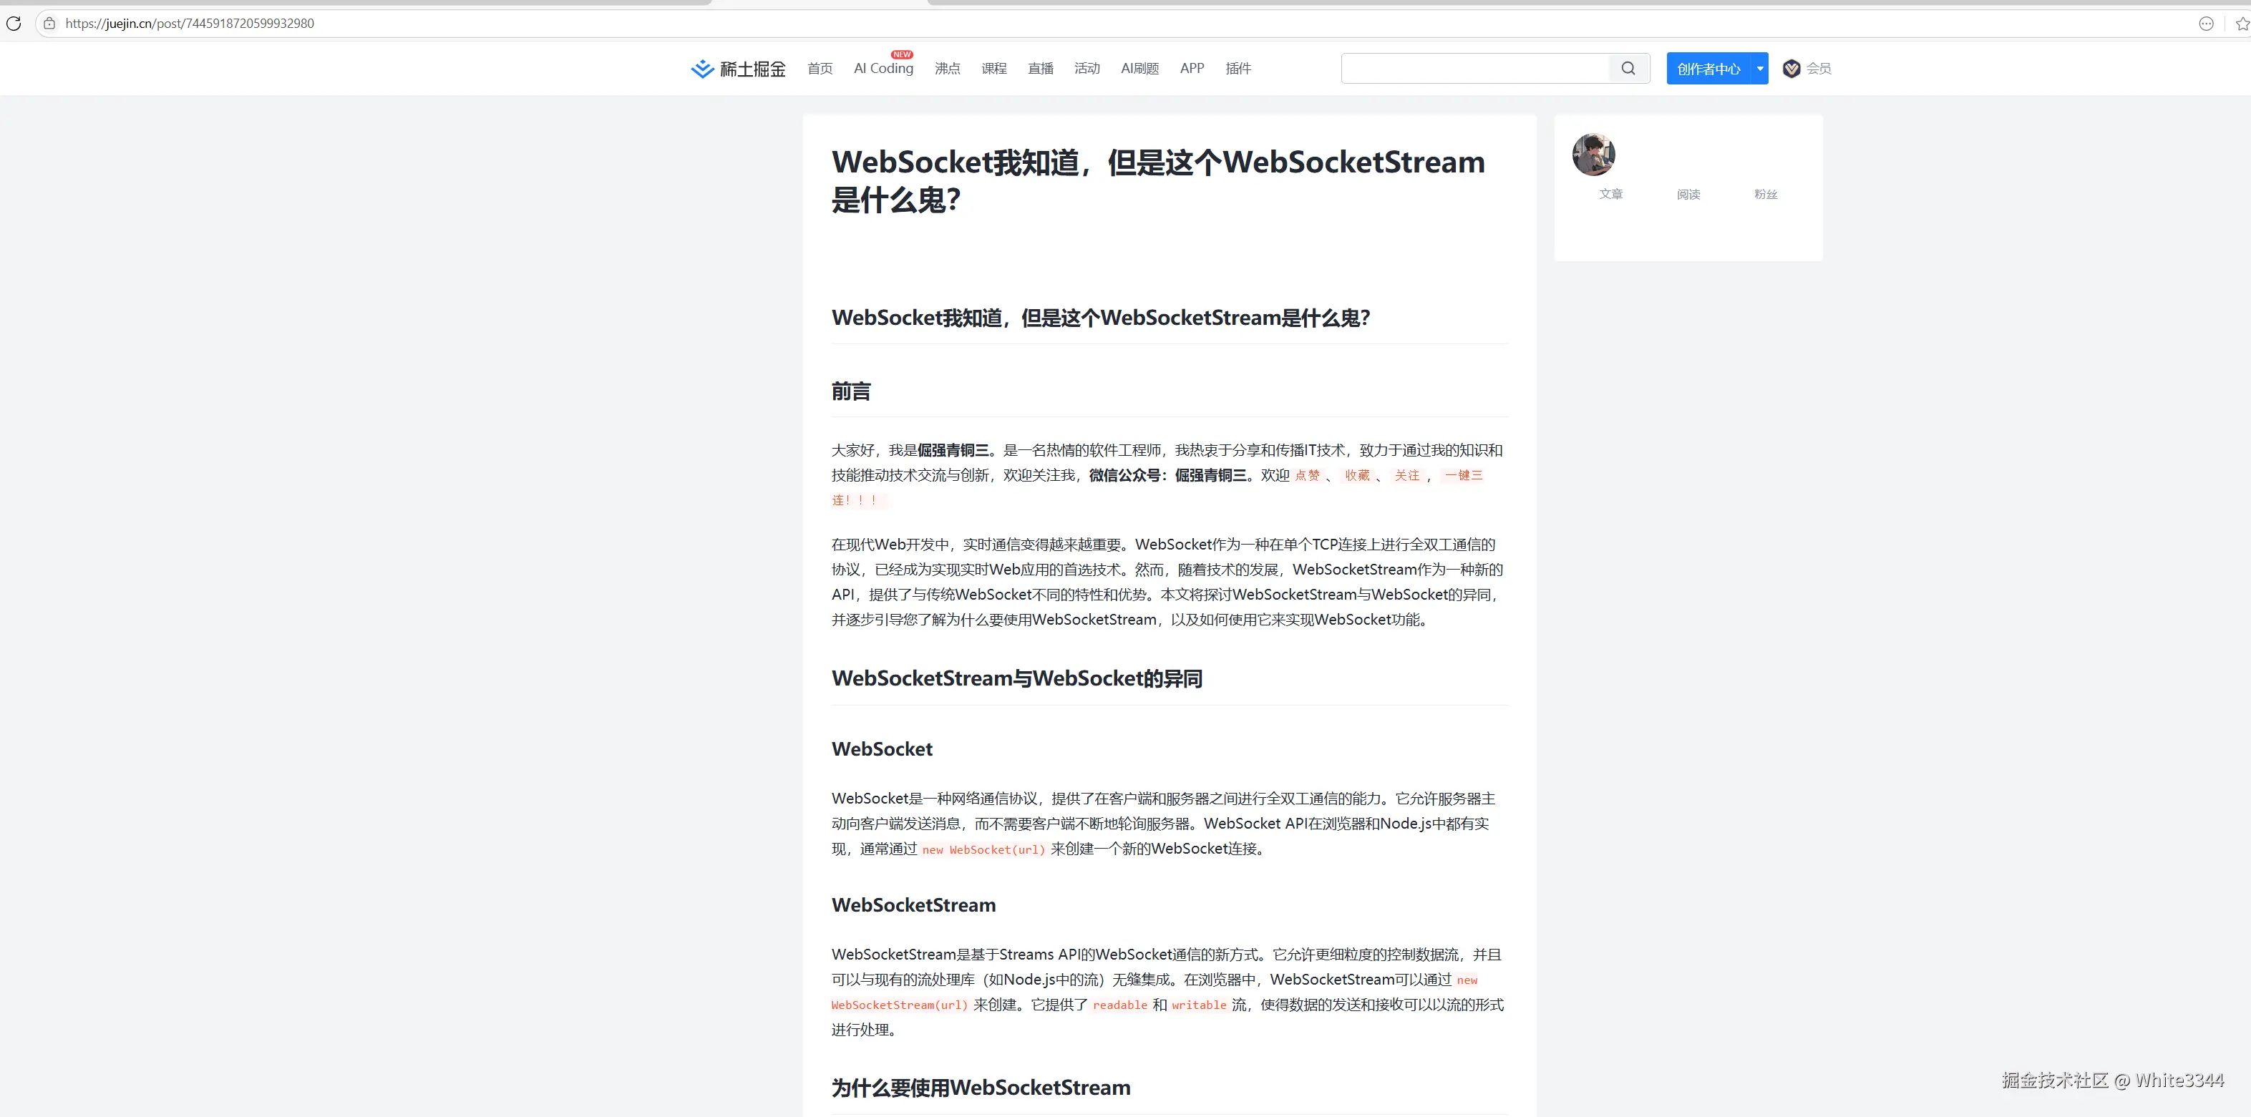
Task: Select the 课程 navigation tab
Action: 994,68
